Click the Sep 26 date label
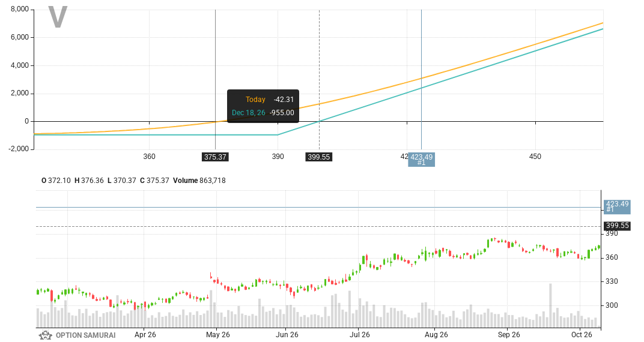The height and width of the screenshot is (342, 644). [509, 335]
